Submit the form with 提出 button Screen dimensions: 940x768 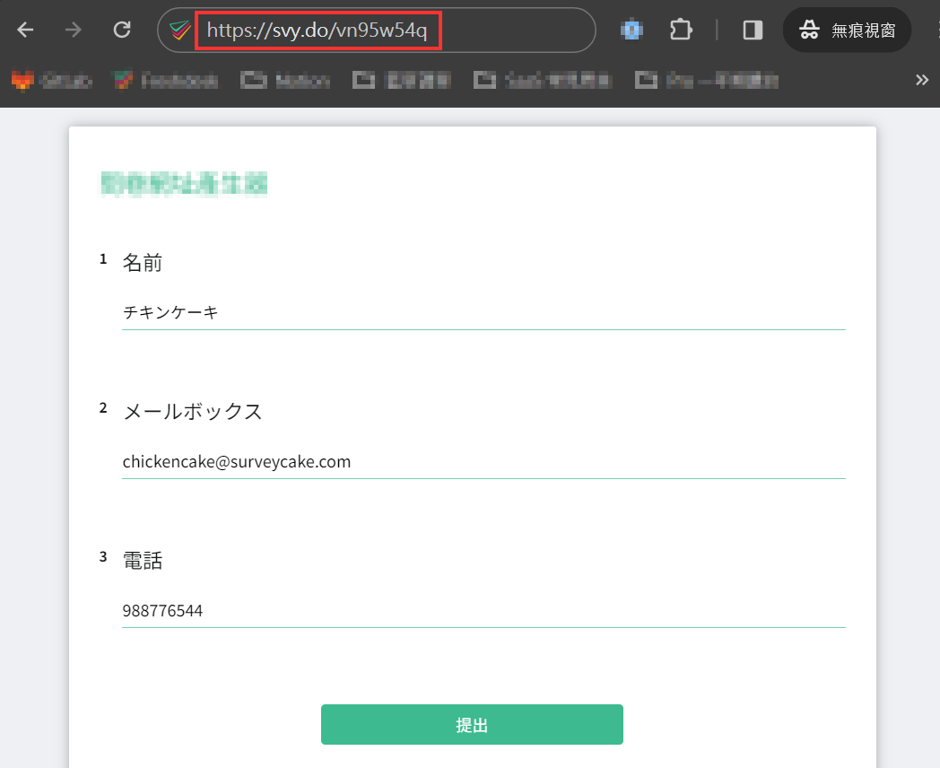point(472,725)
